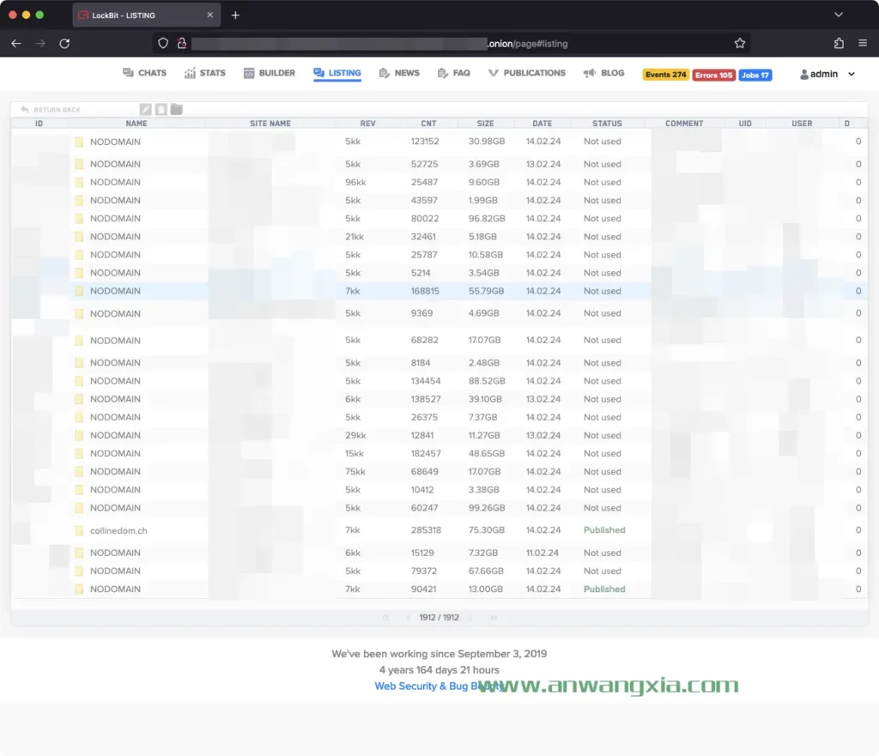This screenshot has height=756, width=879.
Task: Expand the admin user dropdown
Action: 827,74
